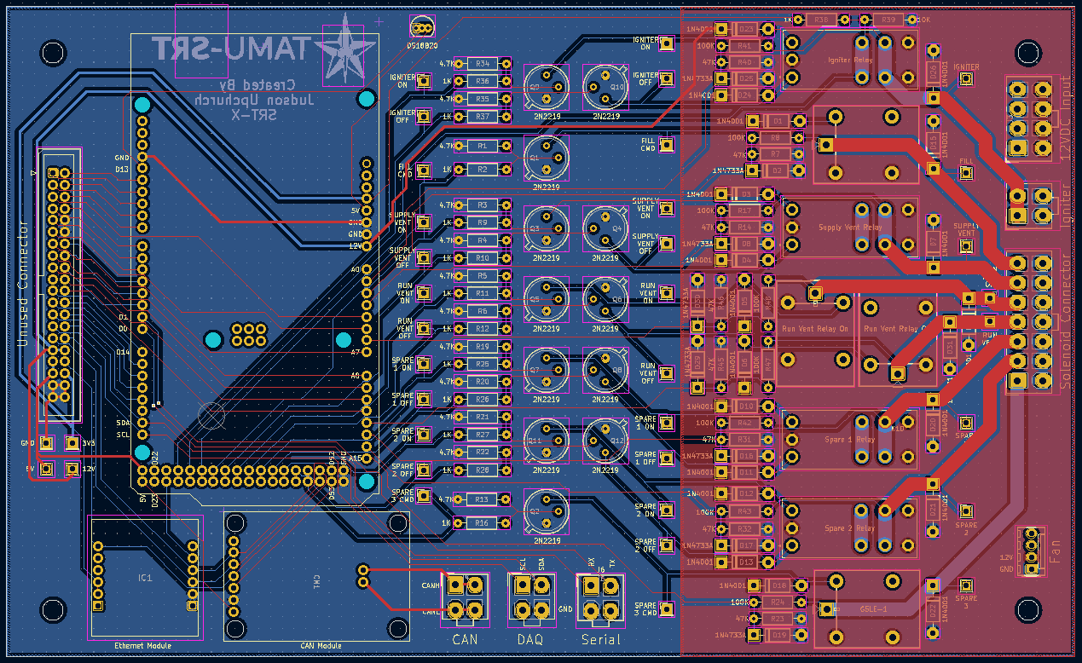Click the Spare 2 Relay footprint

850,528
